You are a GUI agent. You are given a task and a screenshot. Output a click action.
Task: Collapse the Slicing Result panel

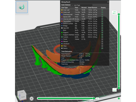pyautogui.click(x=108, y=2)
